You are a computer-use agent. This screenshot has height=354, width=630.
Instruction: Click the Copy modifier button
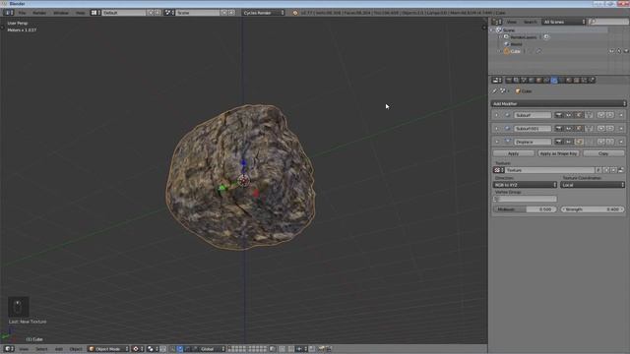603,153
